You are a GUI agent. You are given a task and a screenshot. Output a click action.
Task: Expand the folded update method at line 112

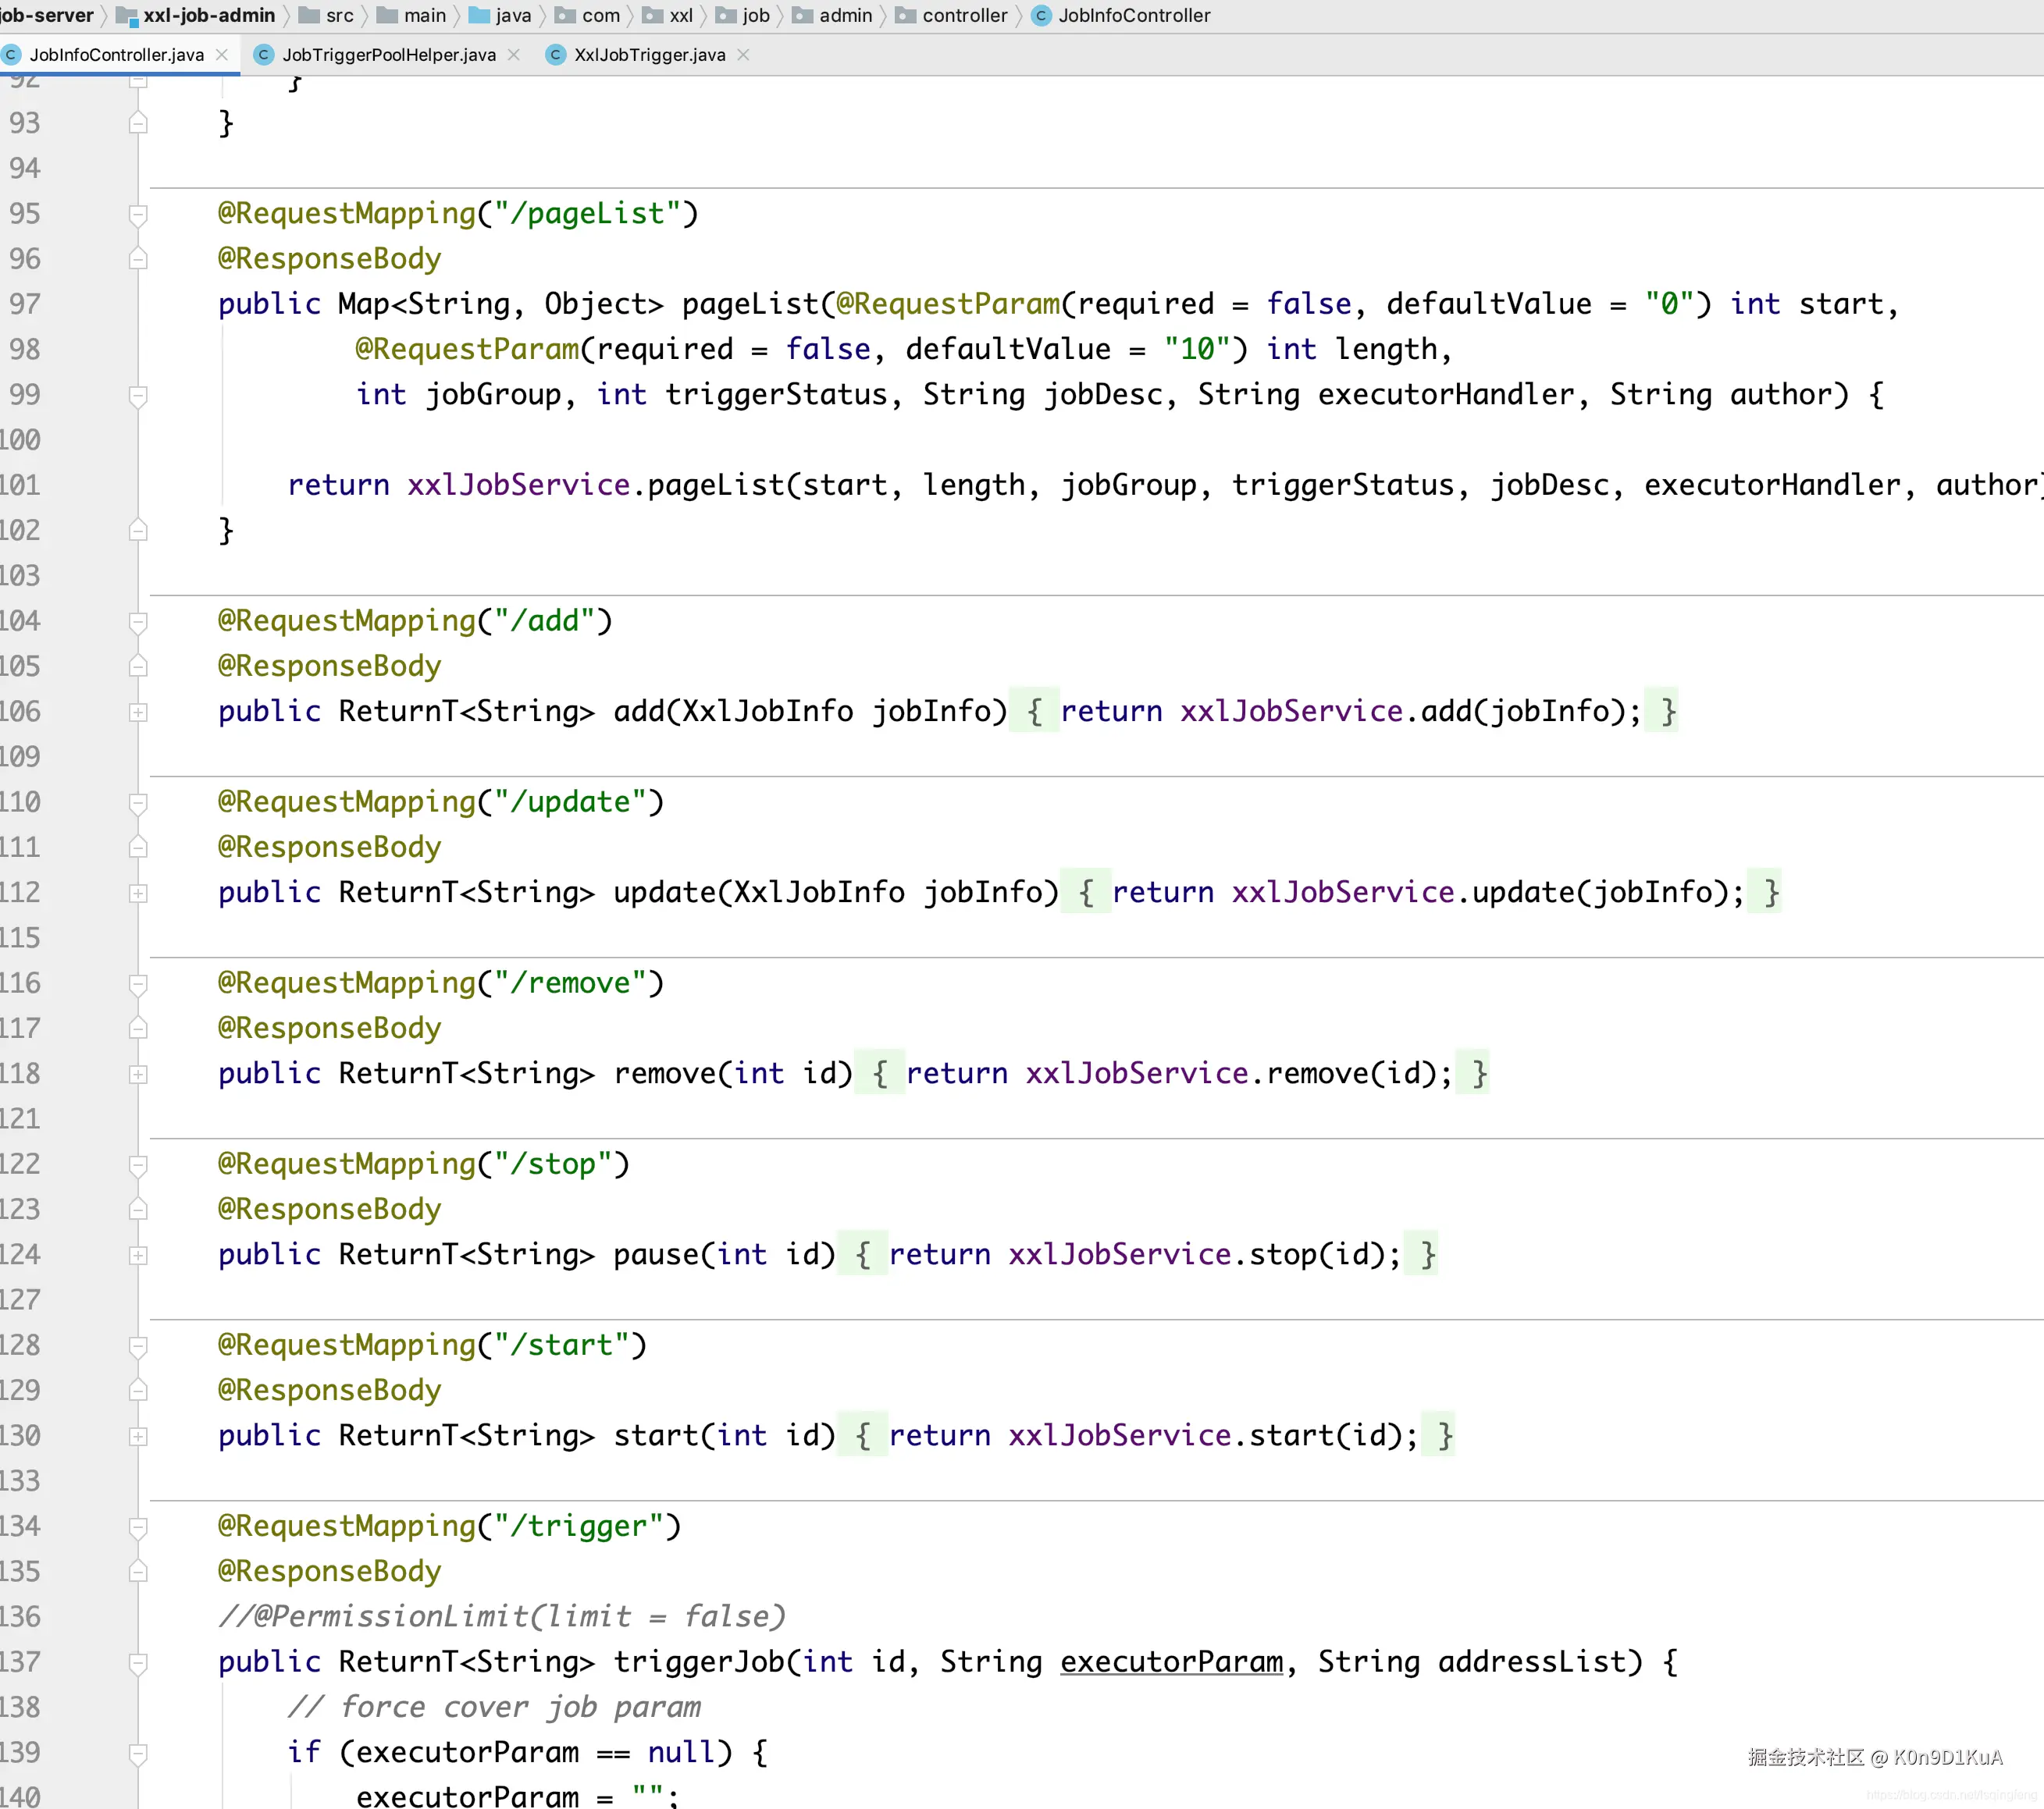[x=138, y=894]
